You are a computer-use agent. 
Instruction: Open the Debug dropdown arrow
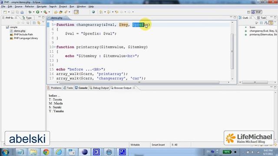click(x=33, y=12)
